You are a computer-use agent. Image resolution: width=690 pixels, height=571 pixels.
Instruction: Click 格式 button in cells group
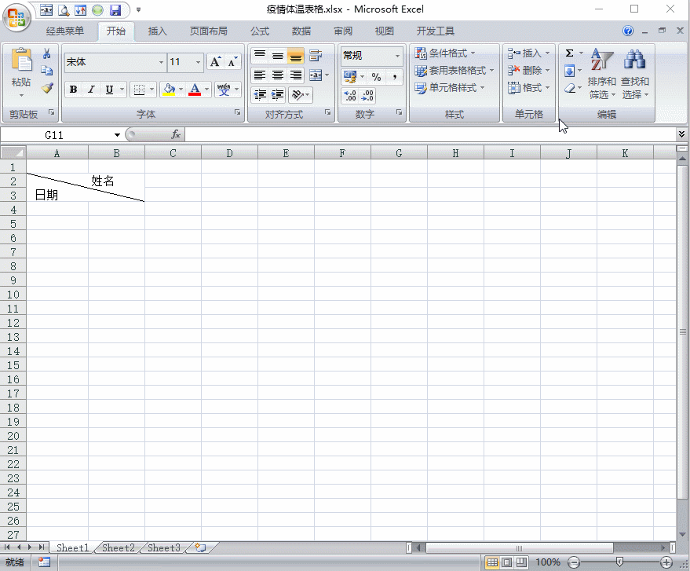point(528,88)
